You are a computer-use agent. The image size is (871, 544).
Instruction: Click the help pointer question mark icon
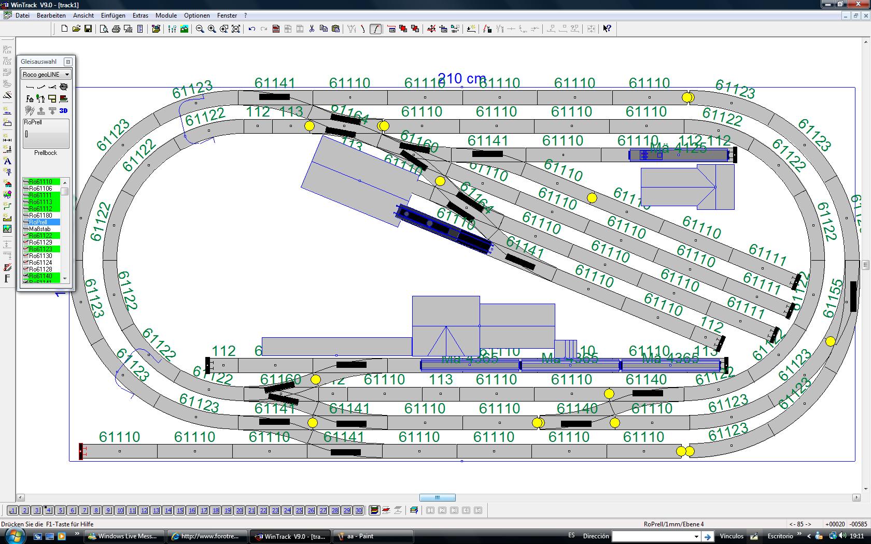coord(607,29)
